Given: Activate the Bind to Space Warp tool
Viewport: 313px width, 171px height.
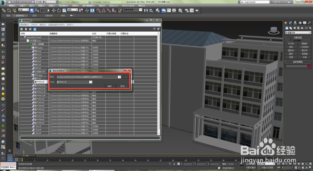Looking at the screenshot, I should [14, 10].
